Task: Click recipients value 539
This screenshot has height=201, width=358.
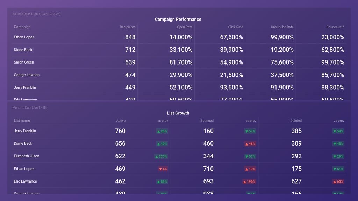Action: pyautogui.click(x=130, y=62)
